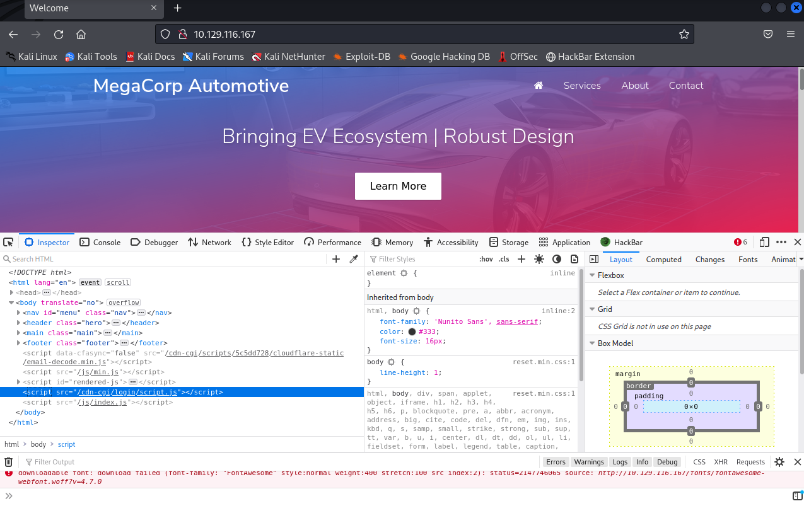Click the event badge on html element
Viewport: 804px width, 506px height.
click(90, 282)
